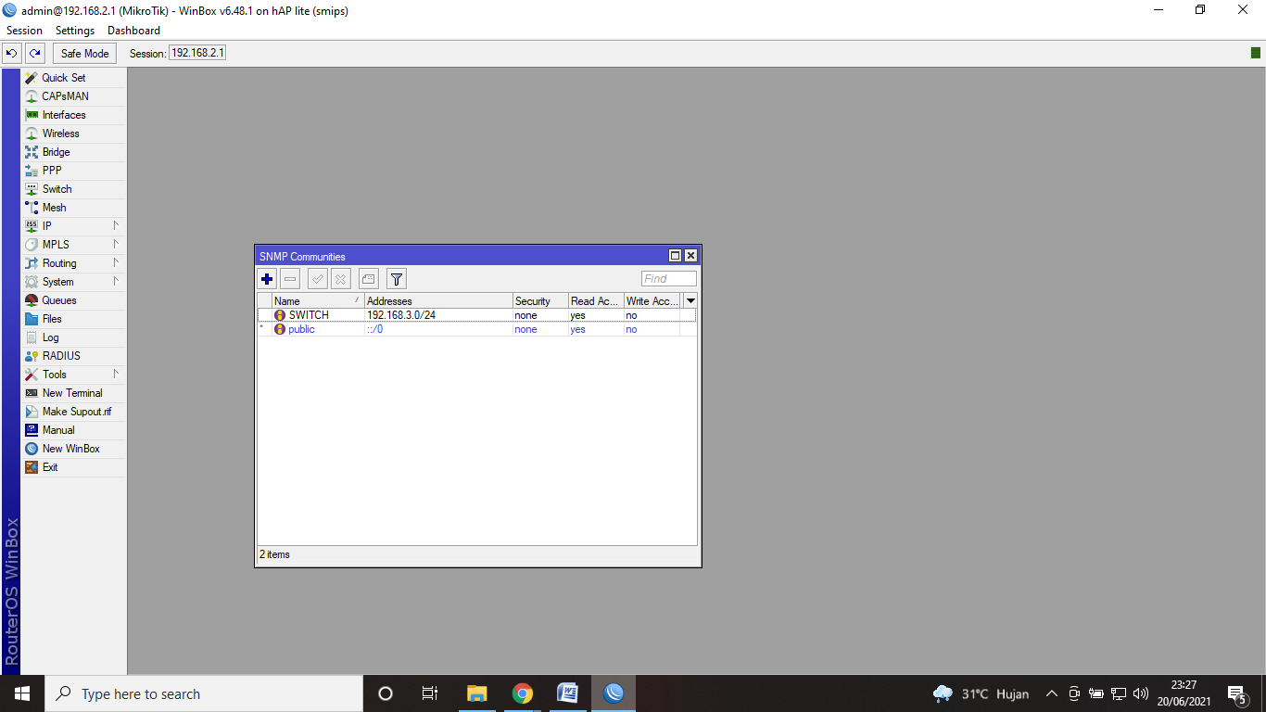Toggle Safe Mode

85,53
